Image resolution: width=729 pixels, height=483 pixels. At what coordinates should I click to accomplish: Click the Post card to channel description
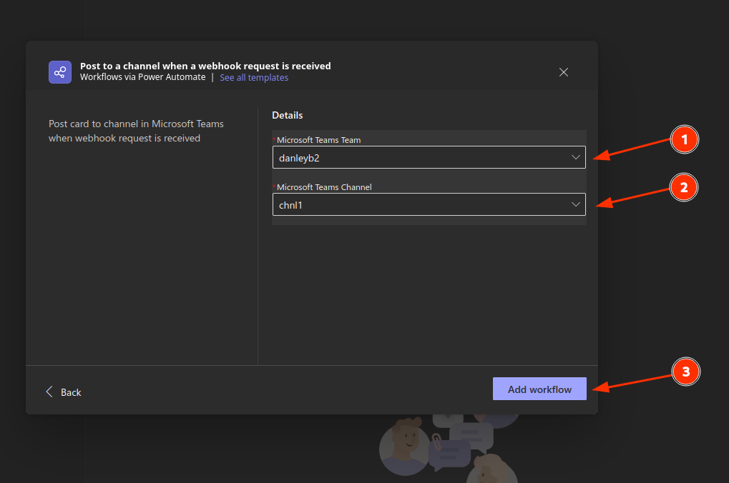click(x=136, y=131)
